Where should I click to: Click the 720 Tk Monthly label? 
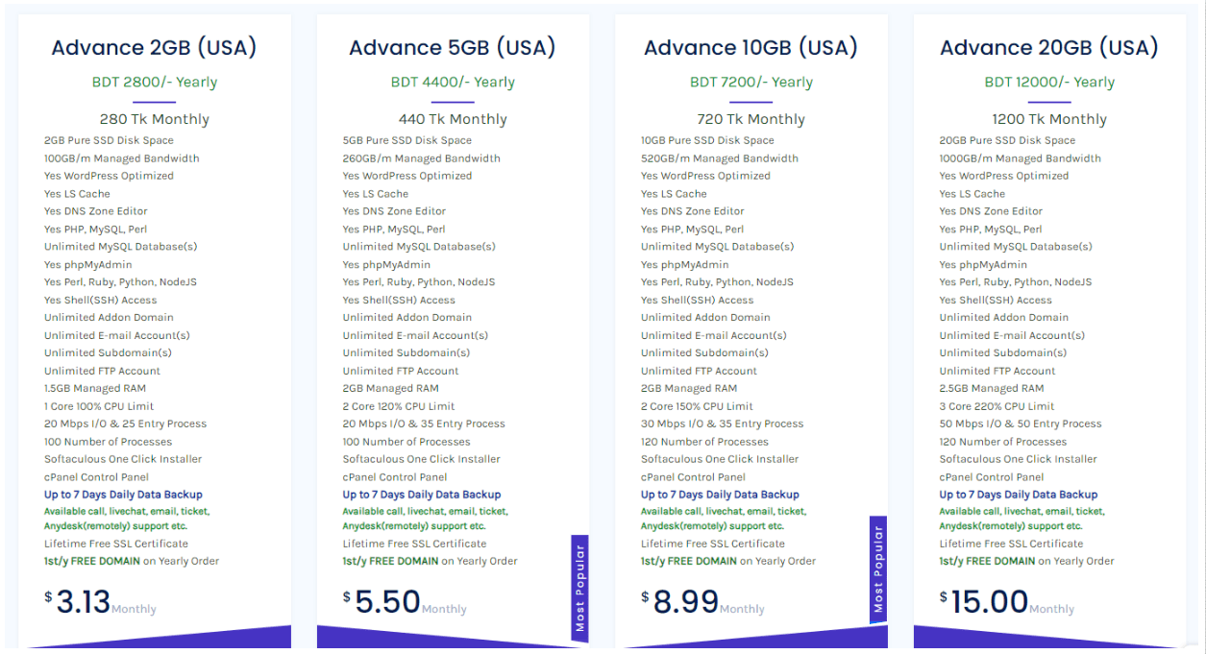coord(751,120)
